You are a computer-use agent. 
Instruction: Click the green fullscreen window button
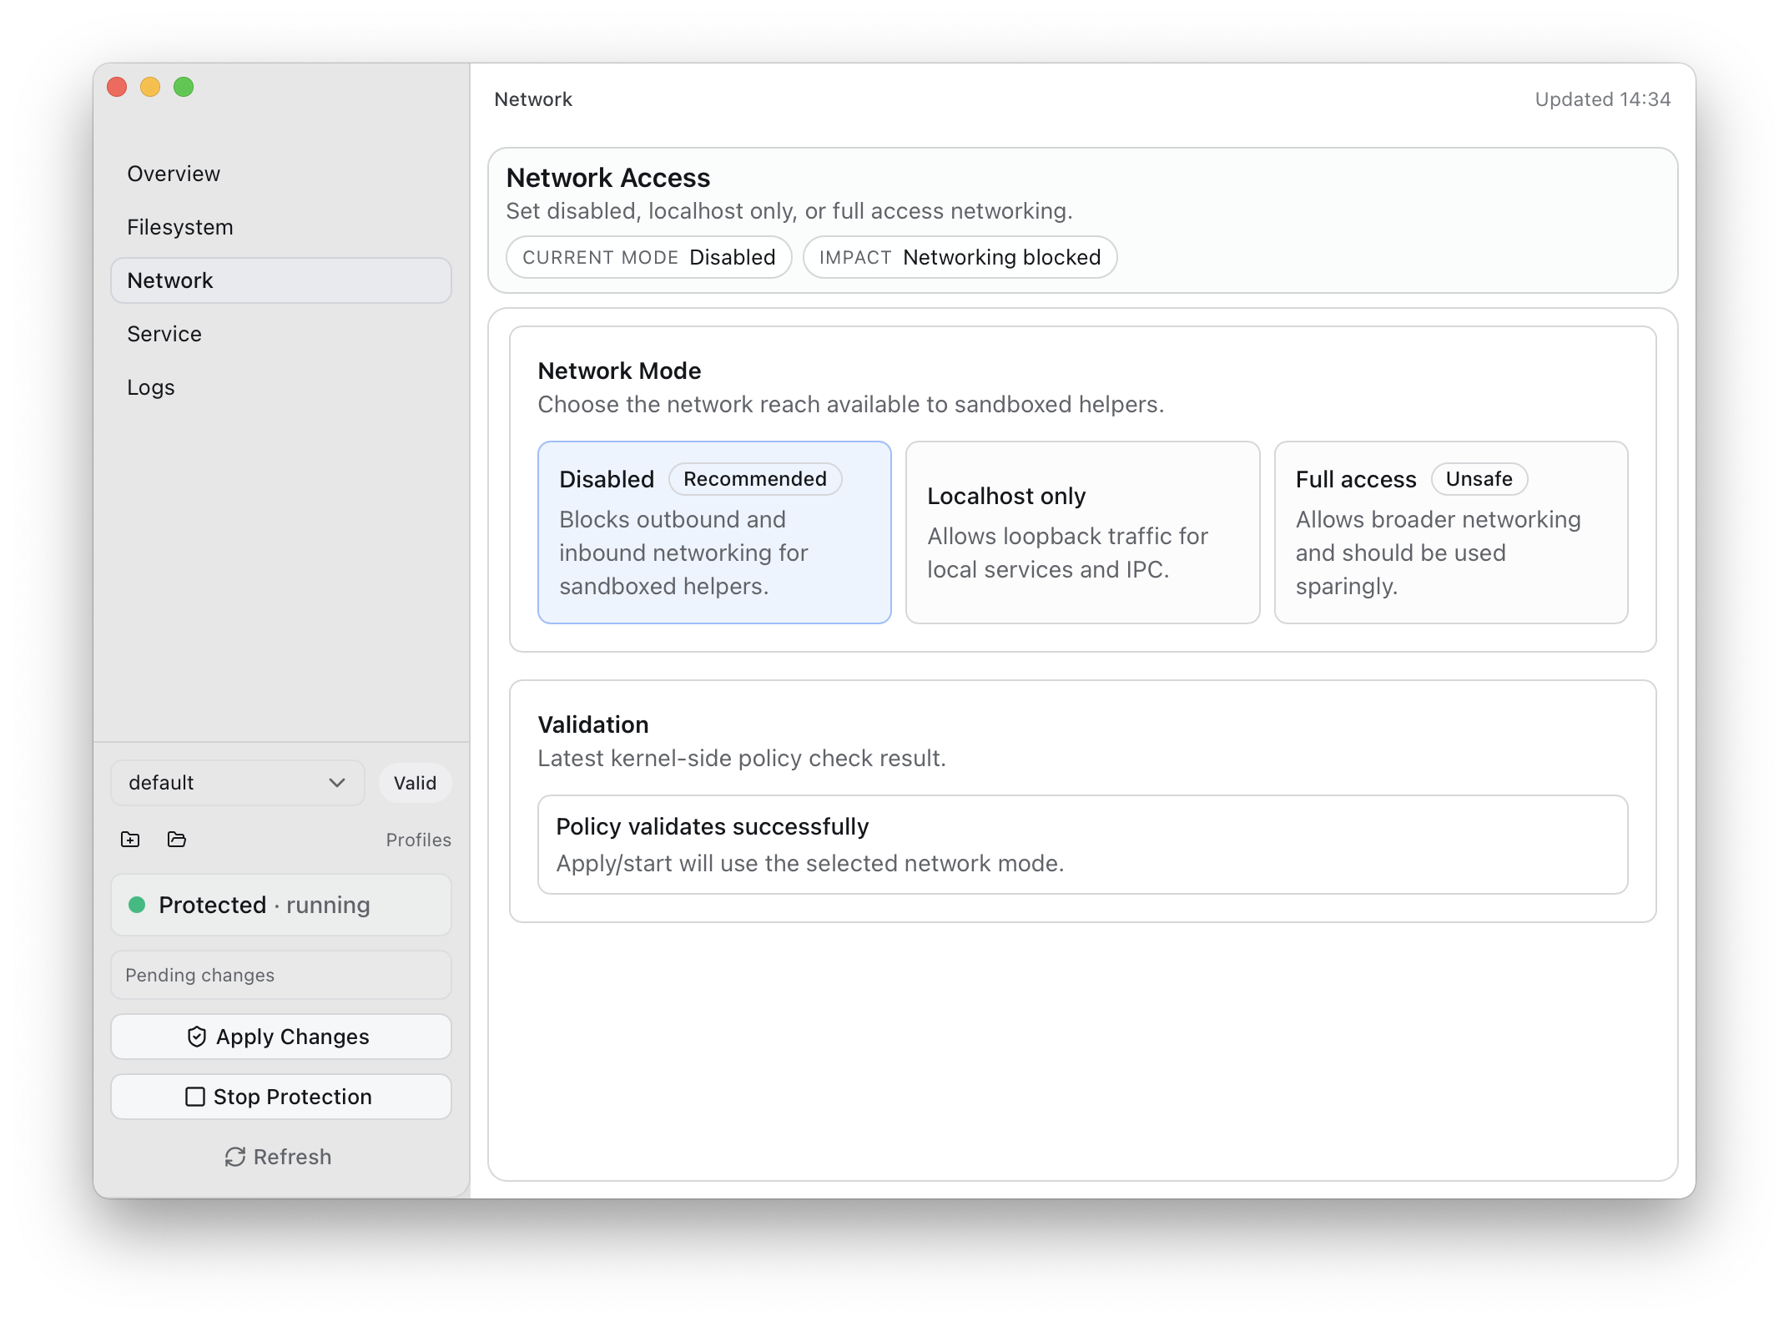pos(184,87)
